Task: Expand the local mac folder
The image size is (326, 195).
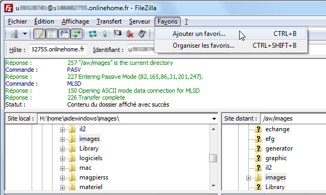Action: (62, 168)
